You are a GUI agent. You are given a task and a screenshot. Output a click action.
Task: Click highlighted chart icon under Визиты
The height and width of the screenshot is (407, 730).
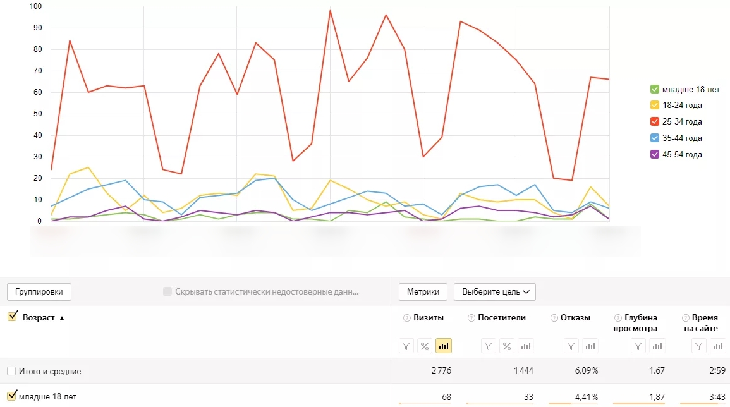[x=444, y=346]
